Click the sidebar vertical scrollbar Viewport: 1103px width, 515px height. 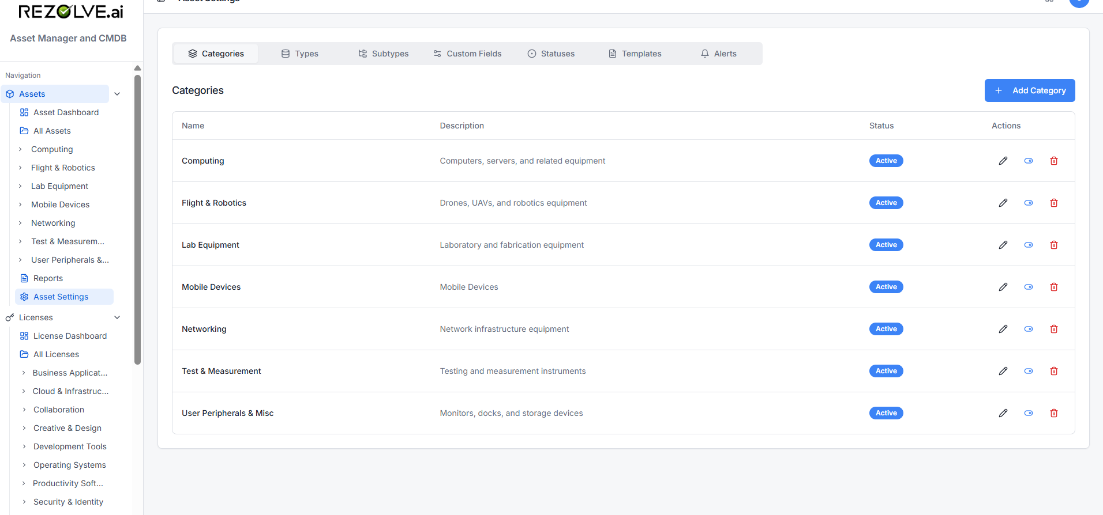pyautogui.click(x=137, y=219)
